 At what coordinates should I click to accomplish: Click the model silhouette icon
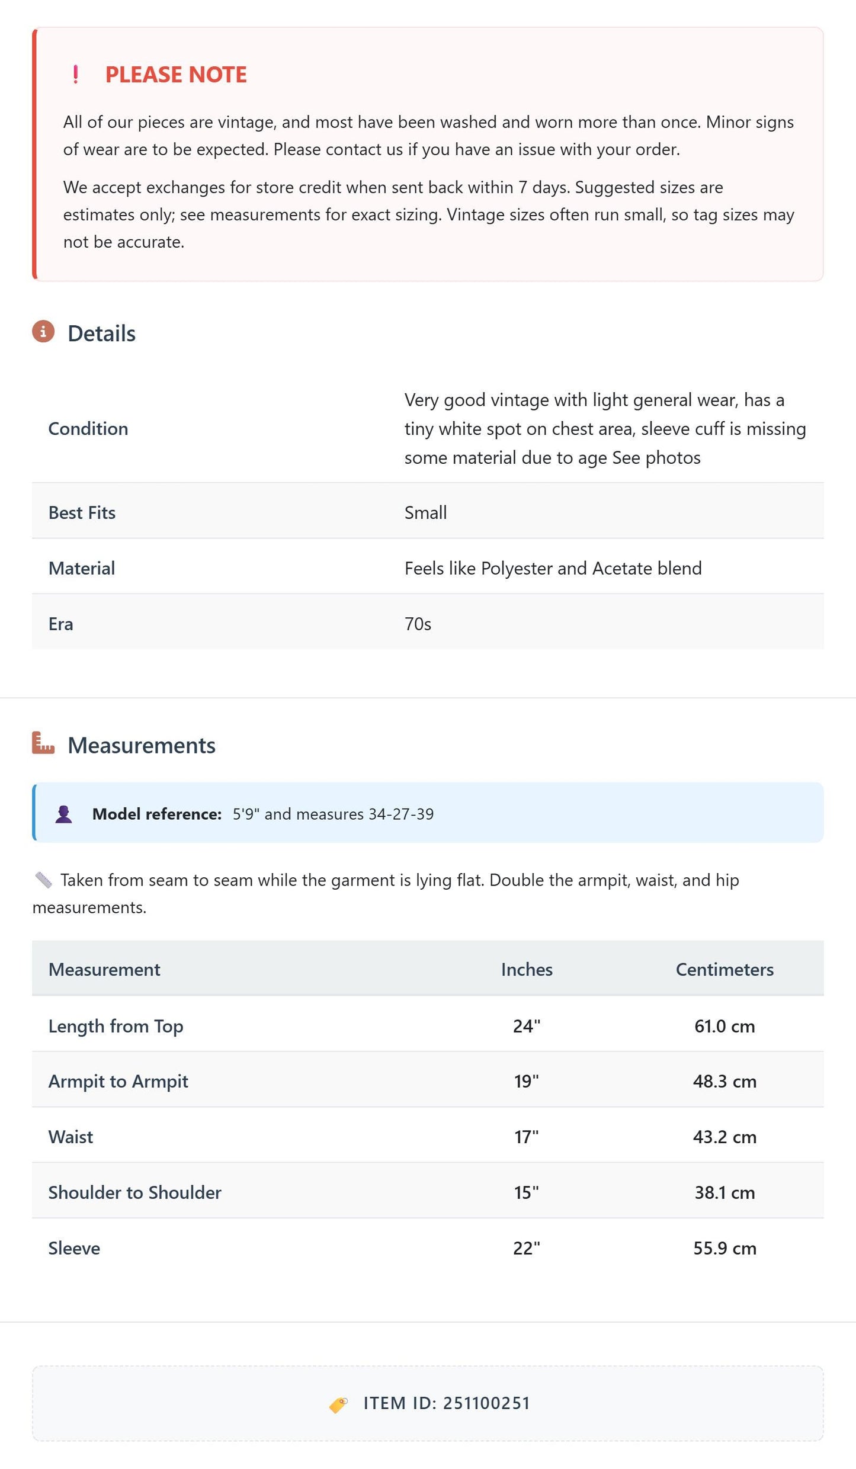(x=64, y=814)
